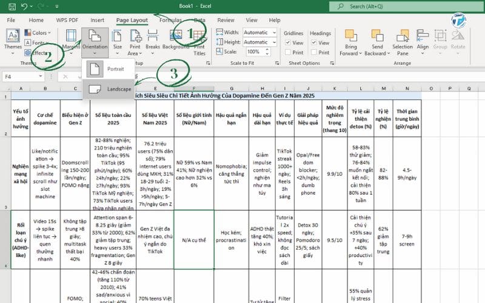485x303 pixels.
Task: Open the Review tab
Action: (226, 20)
